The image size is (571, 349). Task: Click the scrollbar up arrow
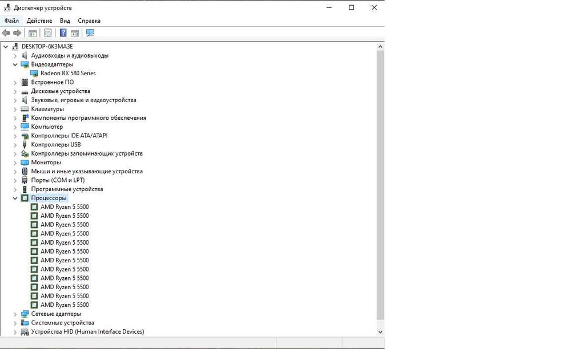pyautogui.click(x=380, y=47)
